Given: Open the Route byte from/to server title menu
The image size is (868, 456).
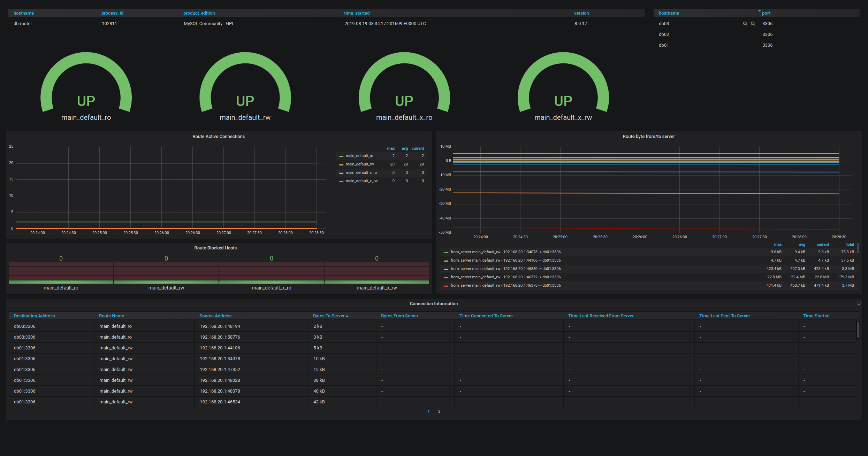Looking at the screenshot, I should tap(649, 137).
